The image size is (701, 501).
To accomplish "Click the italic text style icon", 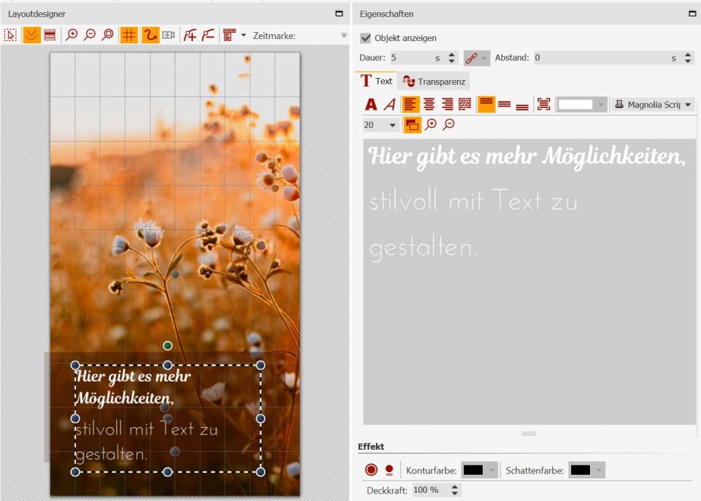I will point(389,104).
